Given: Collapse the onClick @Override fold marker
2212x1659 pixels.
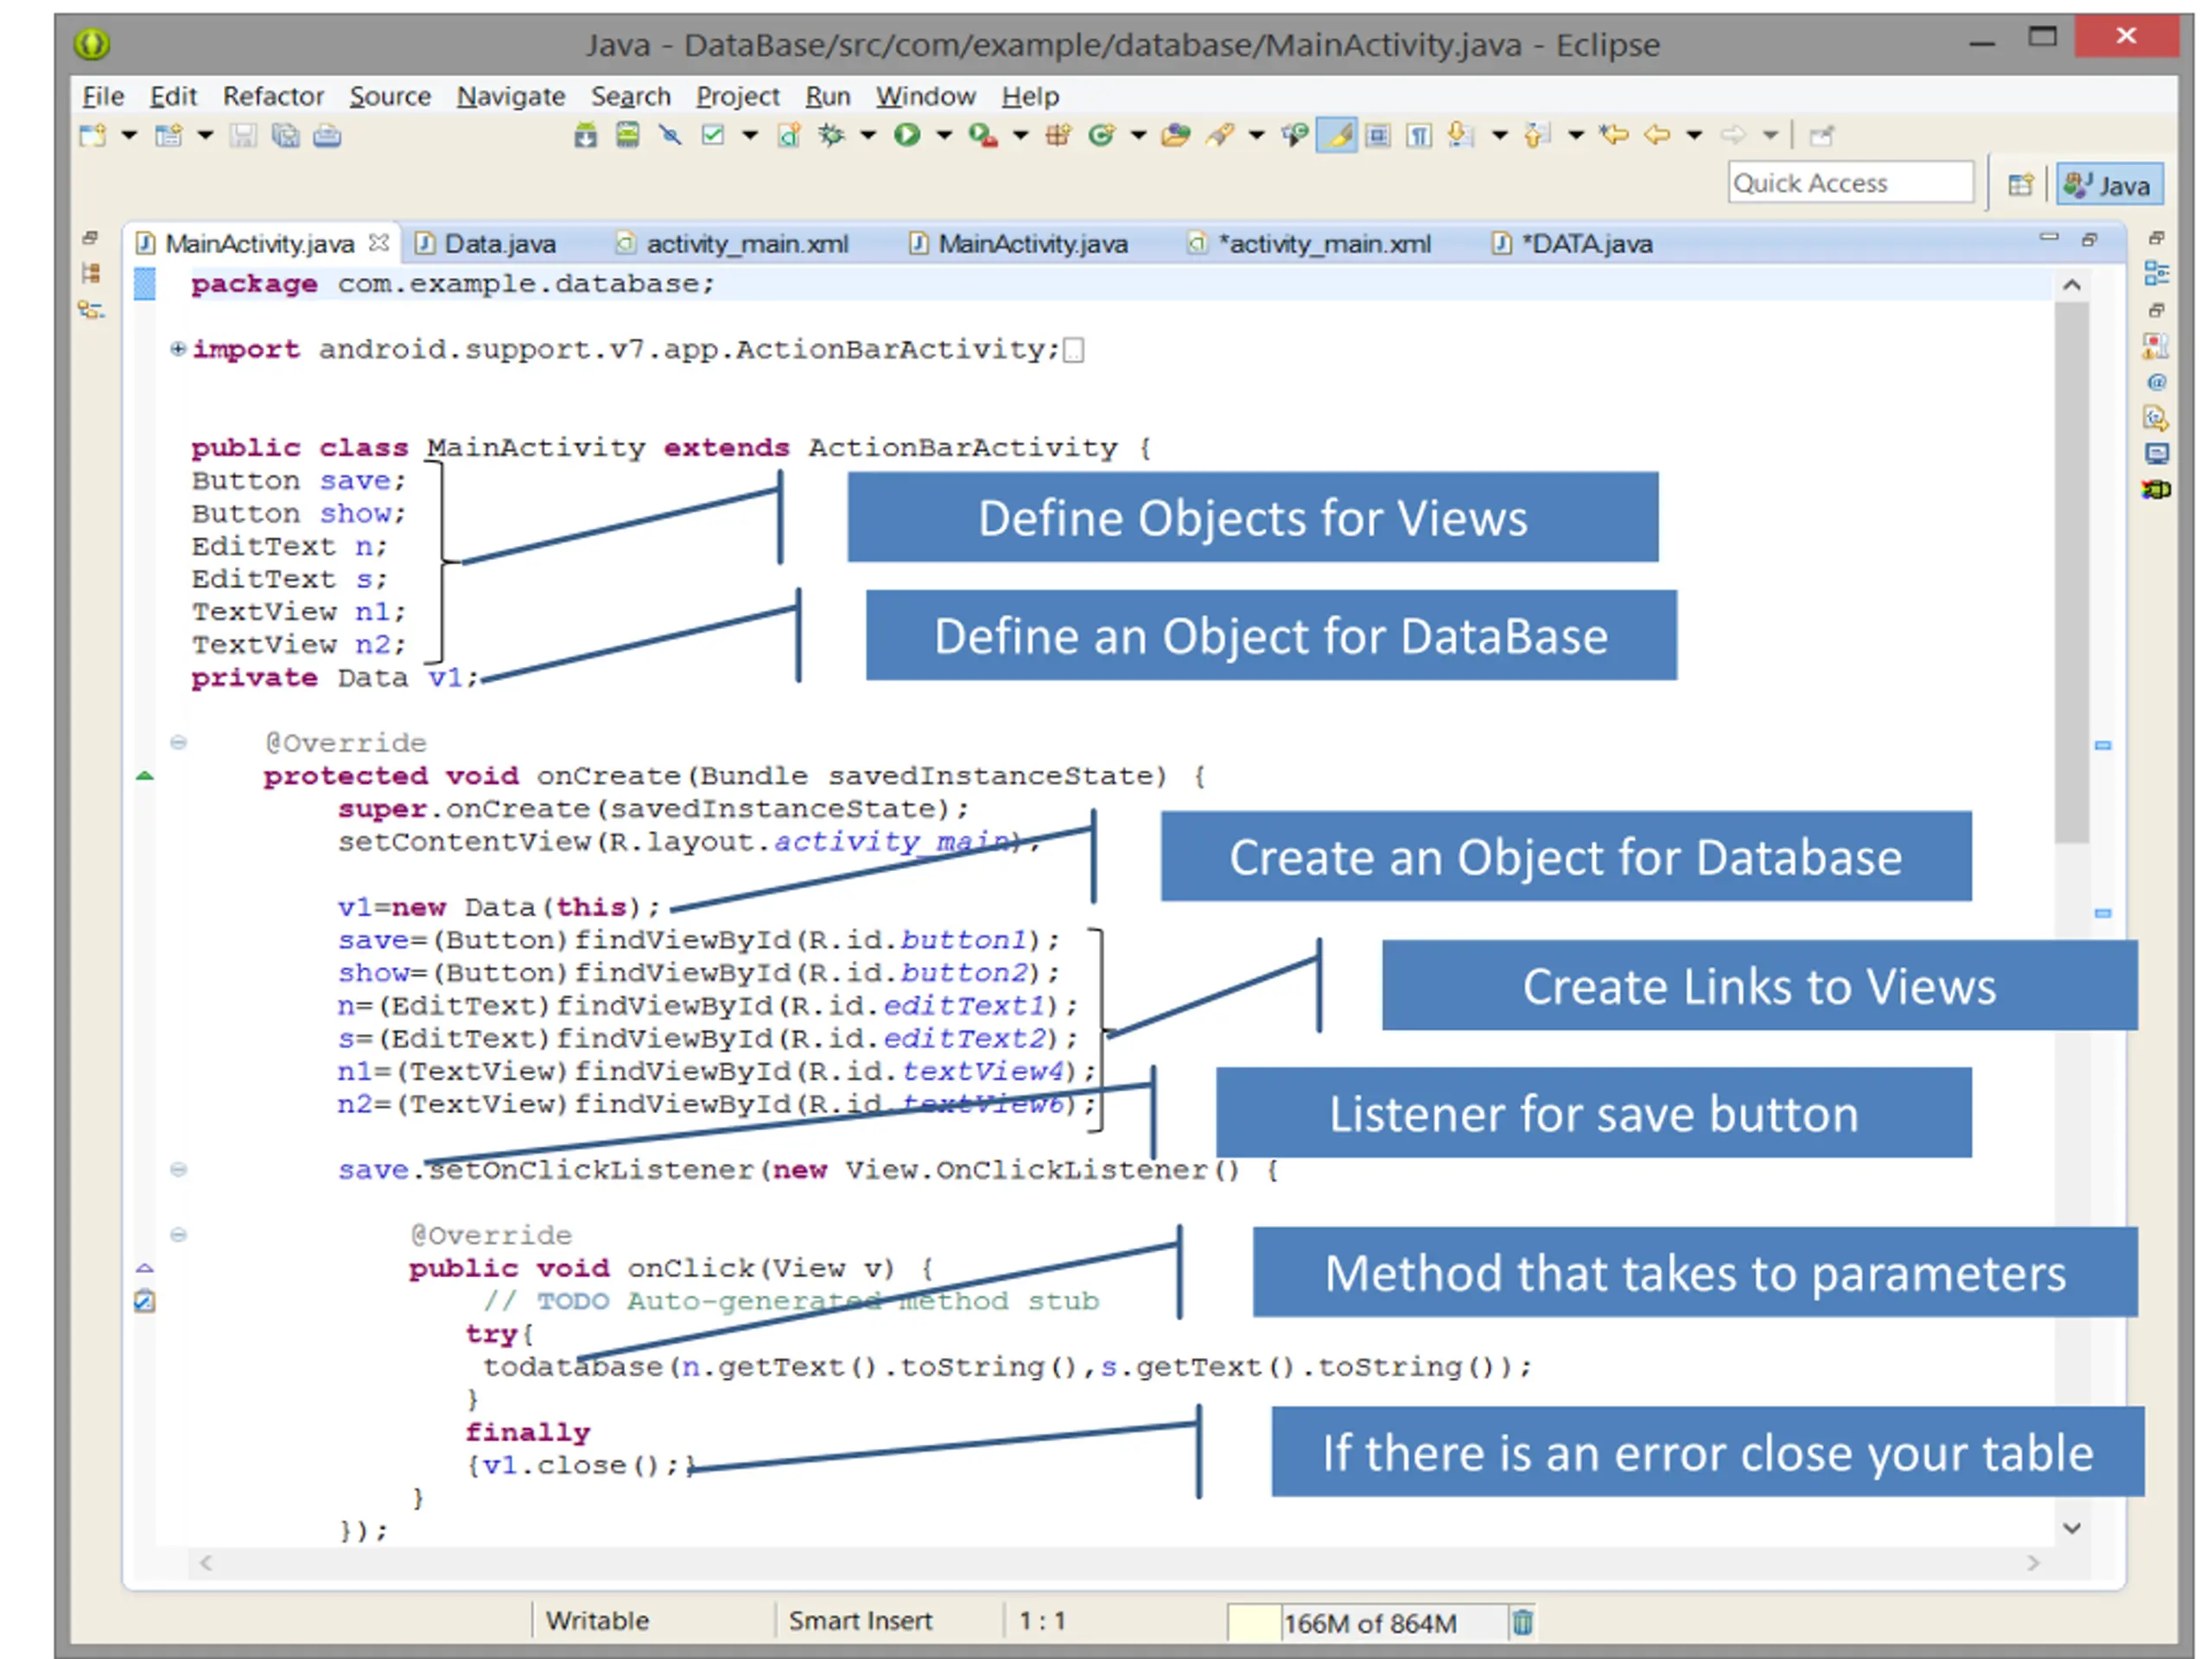Looking at the screenshot, I should click(178, 1235).
